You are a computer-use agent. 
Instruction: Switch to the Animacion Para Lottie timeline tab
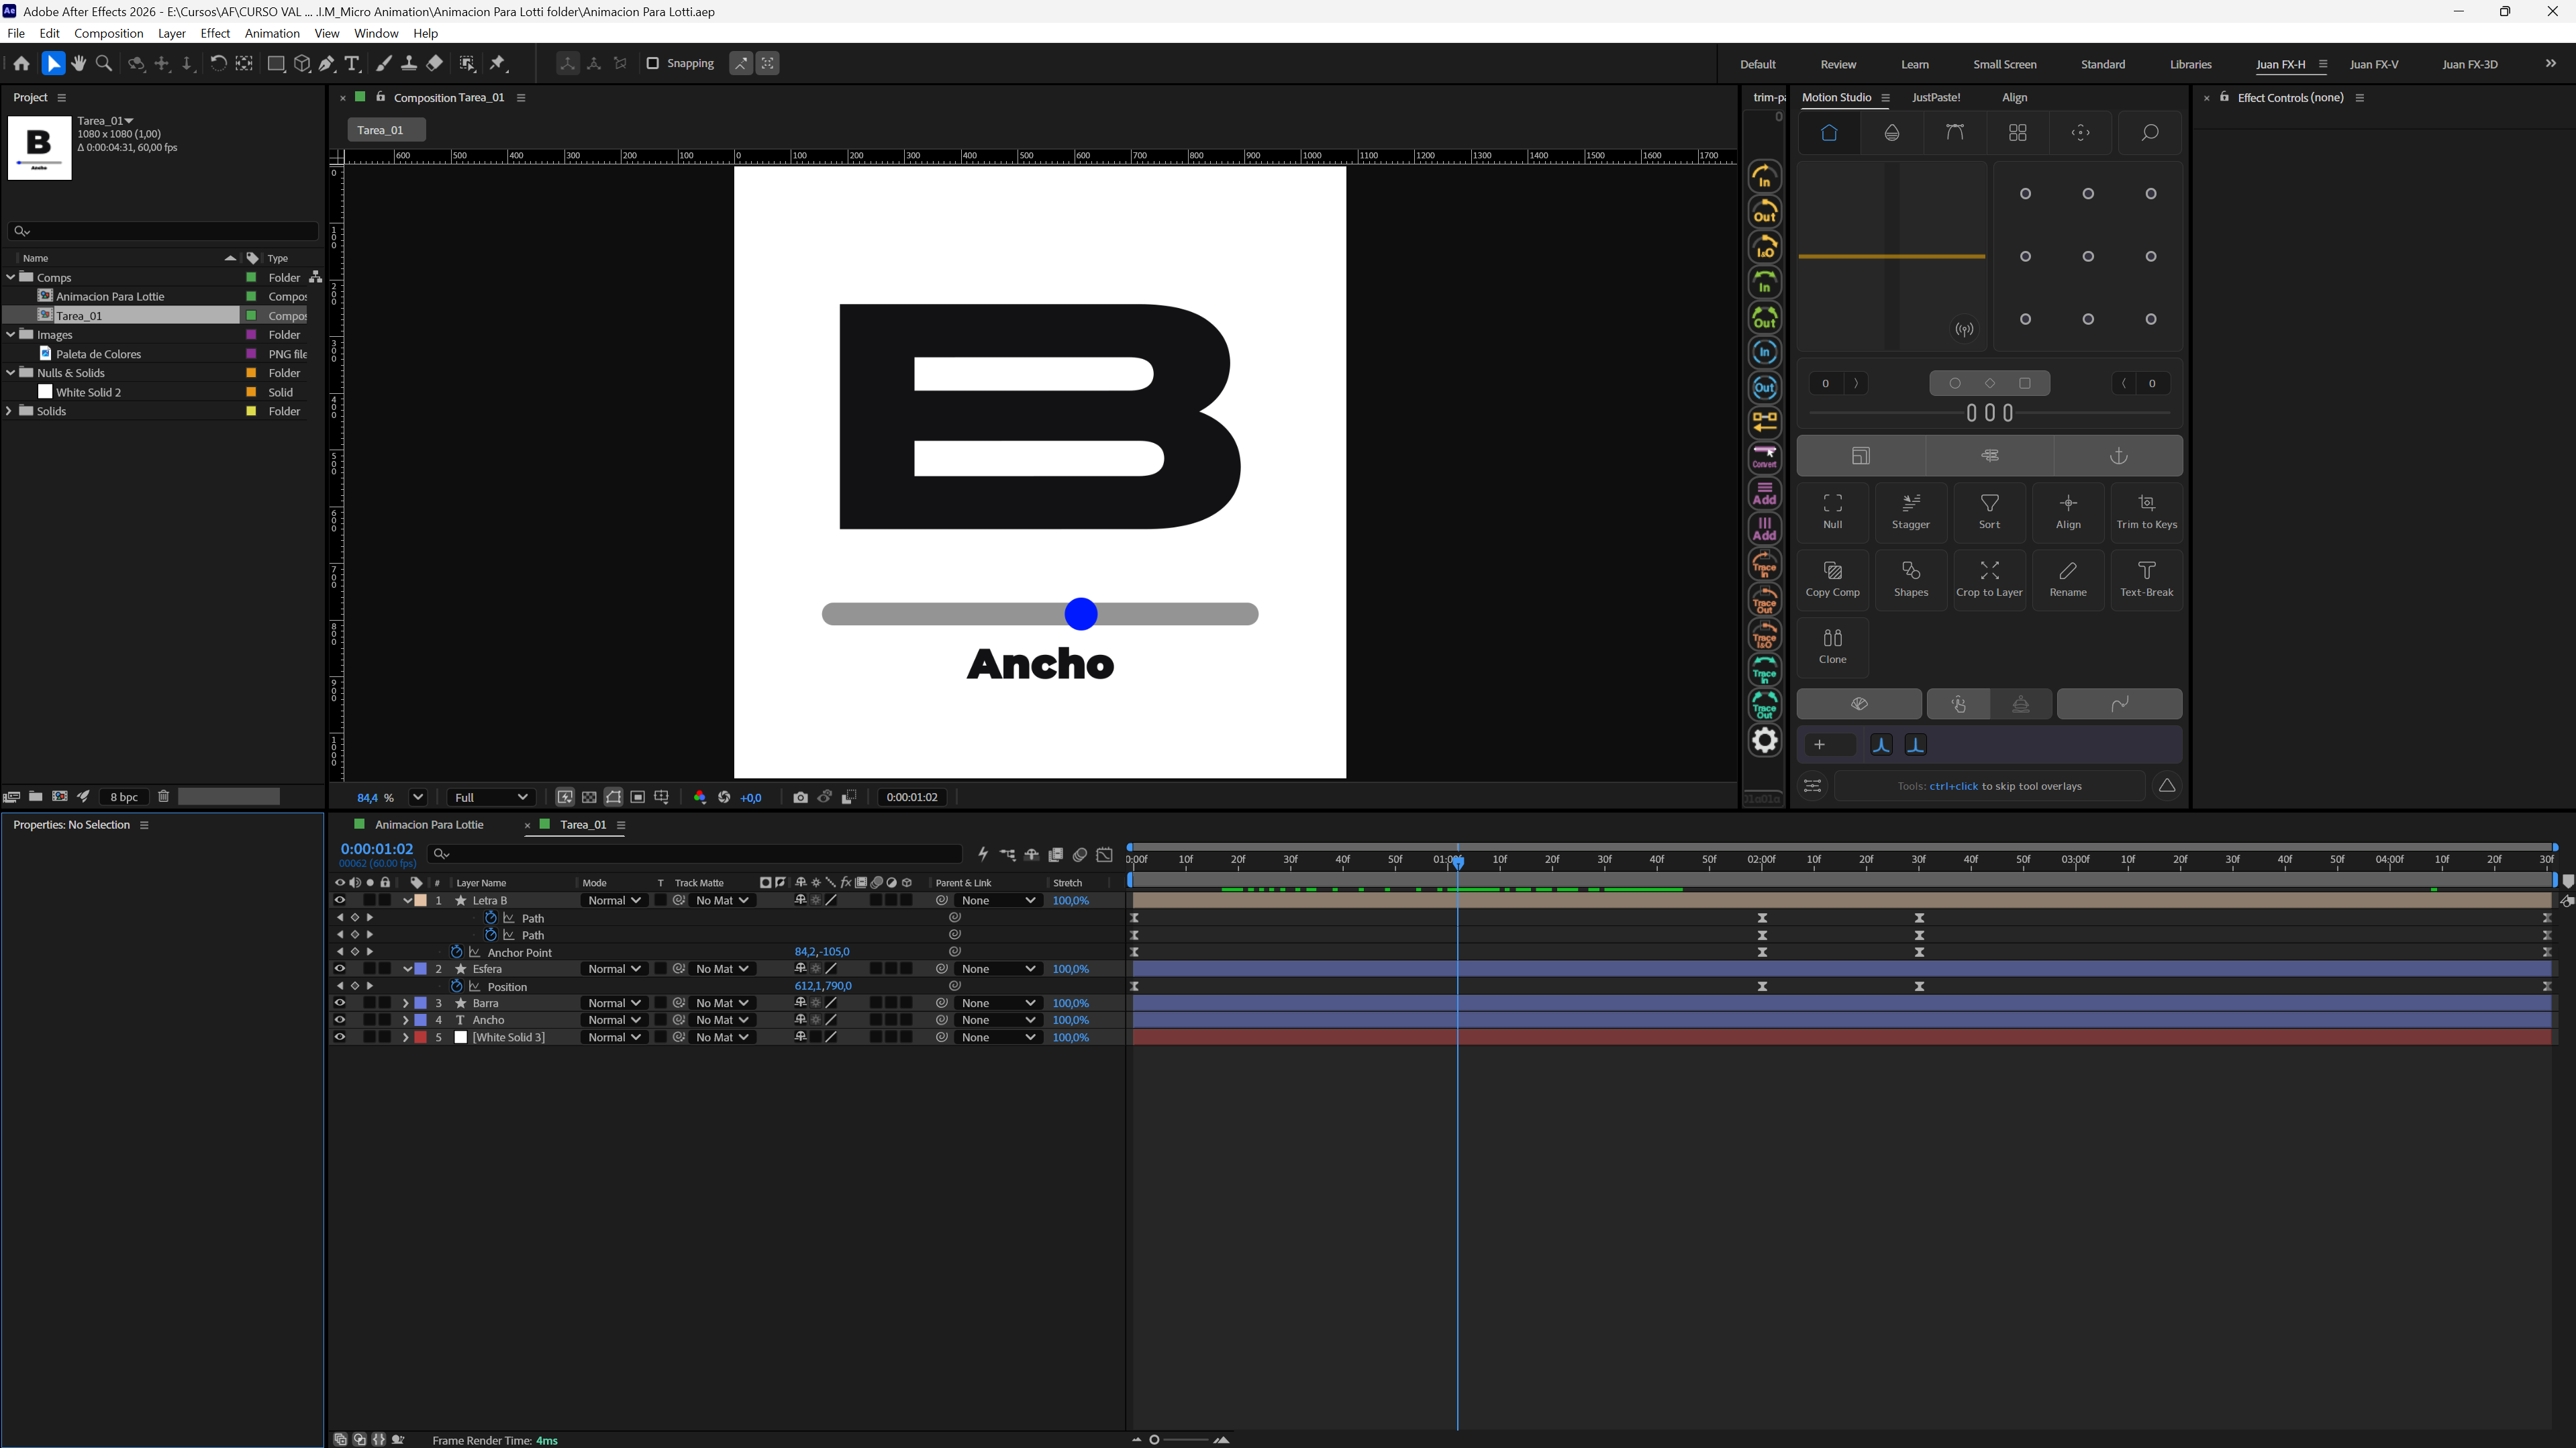tap(429, 825)
